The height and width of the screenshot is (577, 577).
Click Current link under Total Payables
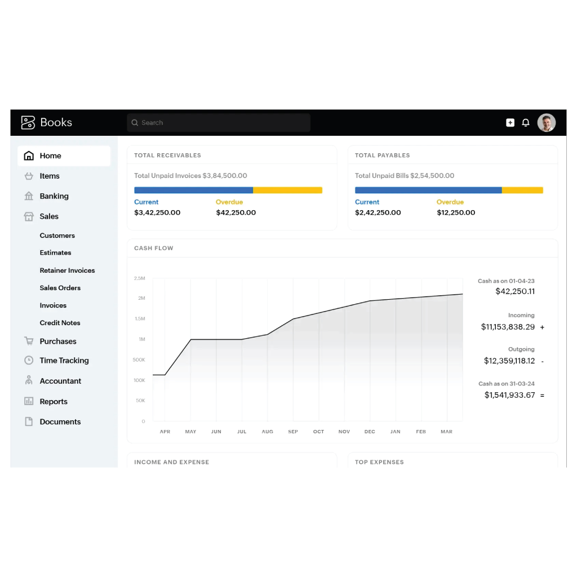coord(367,202)
